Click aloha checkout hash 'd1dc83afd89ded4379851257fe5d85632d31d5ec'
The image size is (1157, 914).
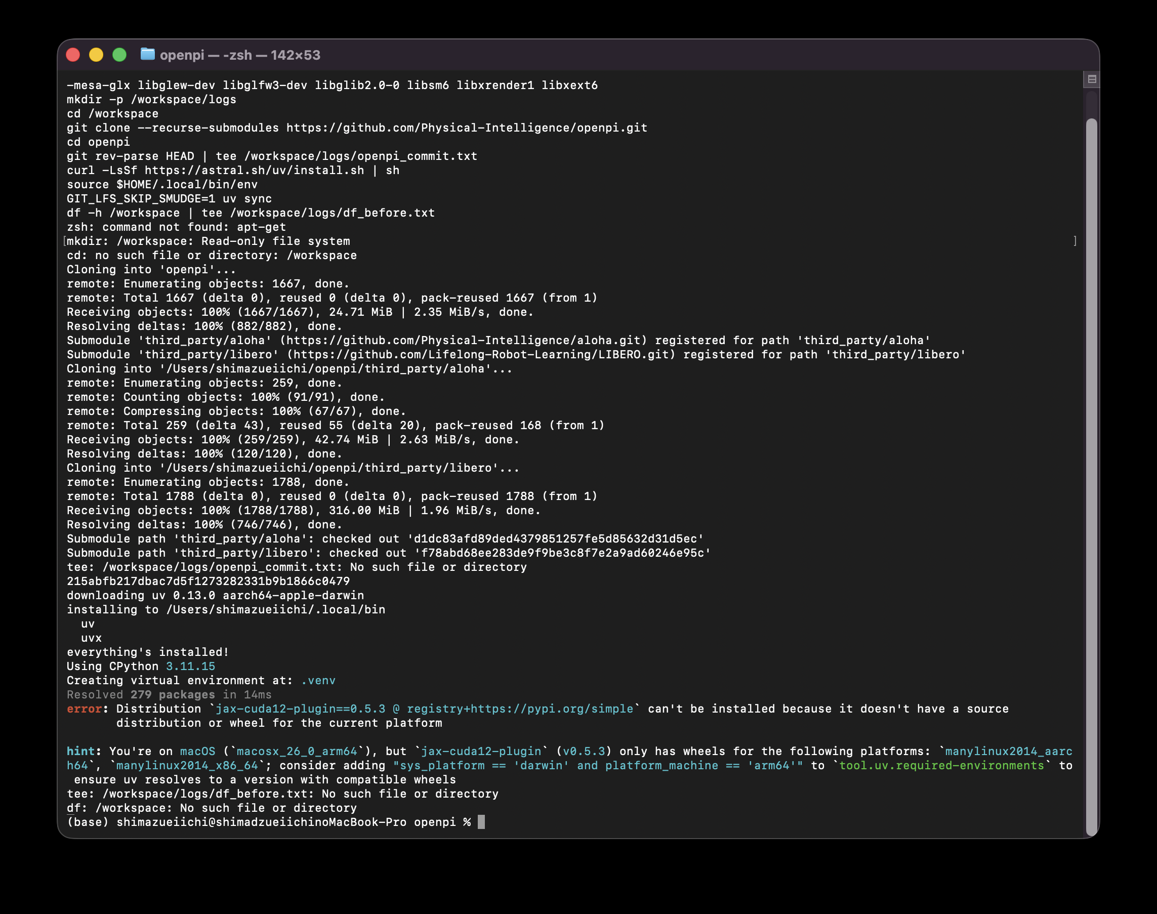[x=556, y=539]
